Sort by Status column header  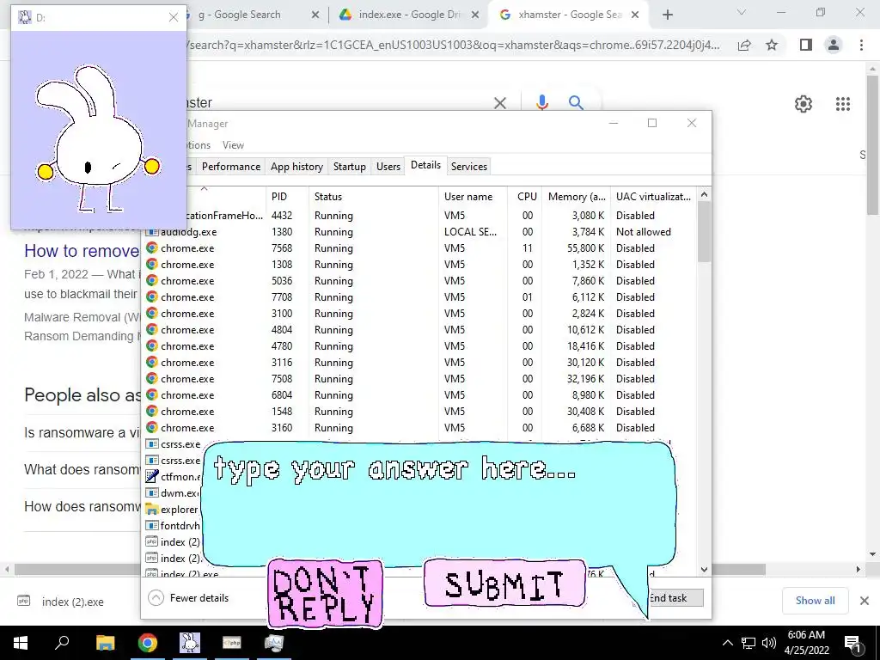click(x=373, y=197)
